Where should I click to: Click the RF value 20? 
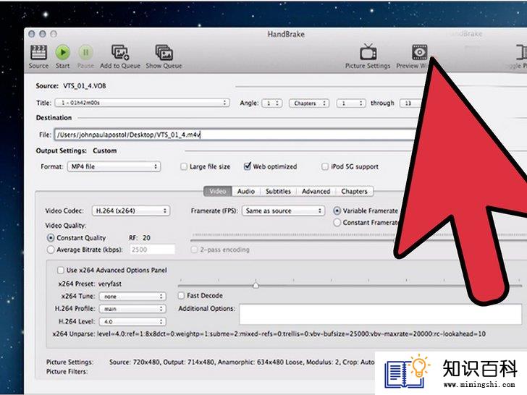[146, 238]
